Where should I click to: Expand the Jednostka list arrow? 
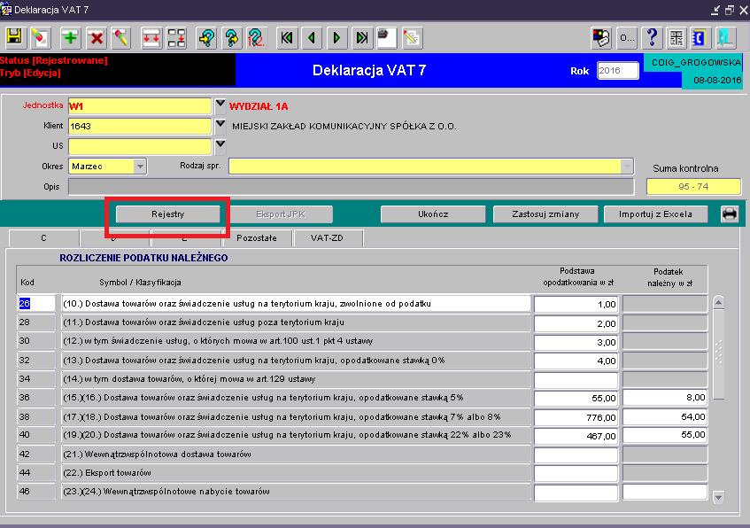tap(220, 105)
